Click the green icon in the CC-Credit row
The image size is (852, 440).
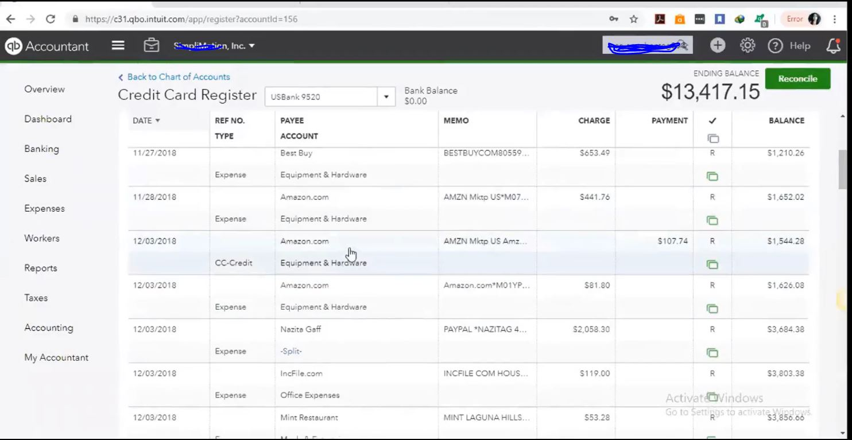(x=712, y=264)
